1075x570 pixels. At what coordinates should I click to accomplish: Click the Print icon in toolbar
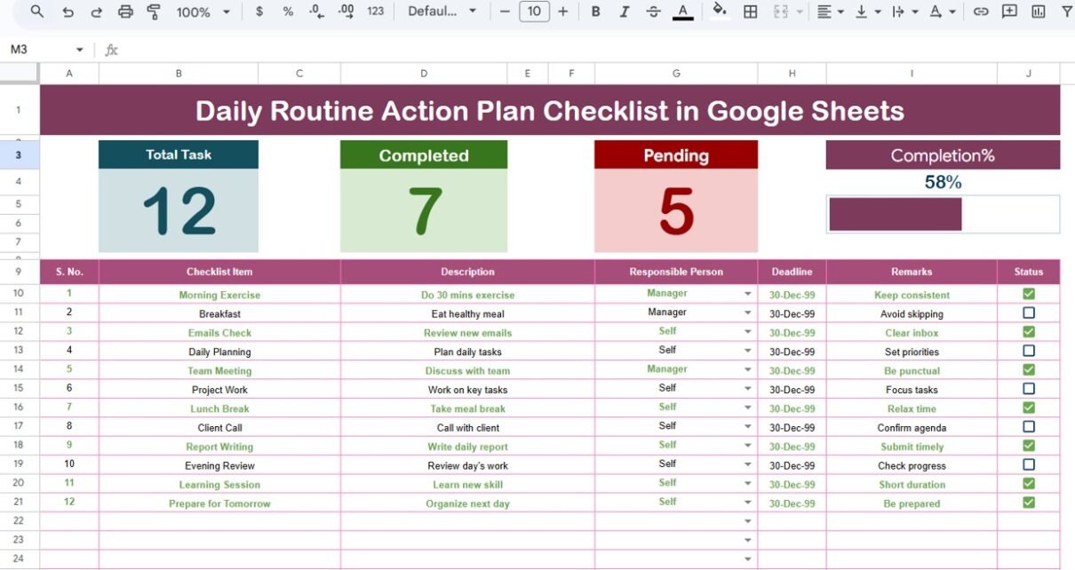[x=125, y=12]
